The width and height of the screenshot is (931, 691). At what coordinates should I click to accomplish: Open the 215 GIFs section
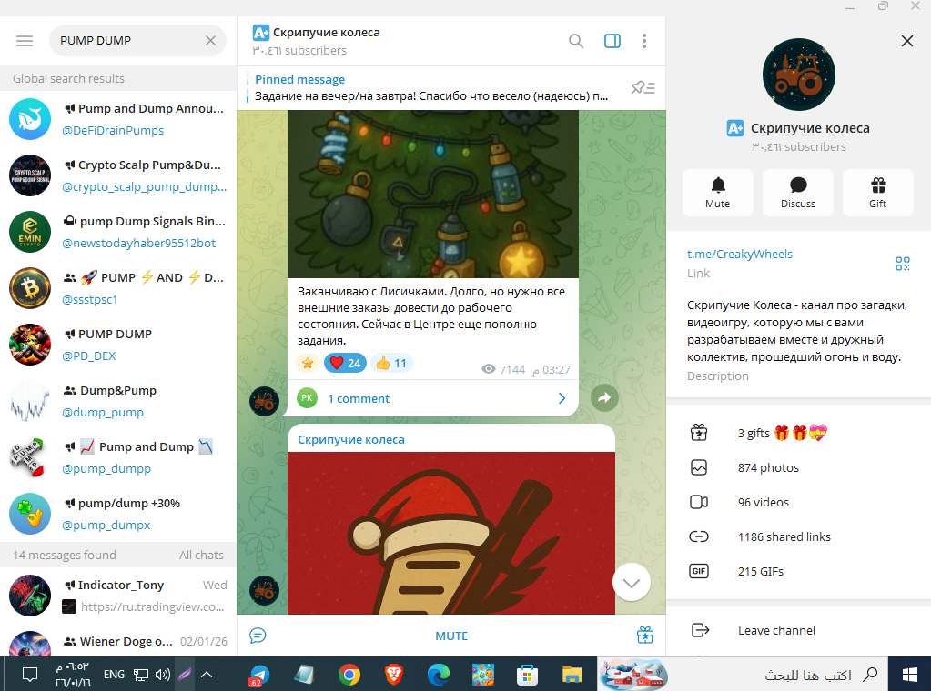click(798, 571)
